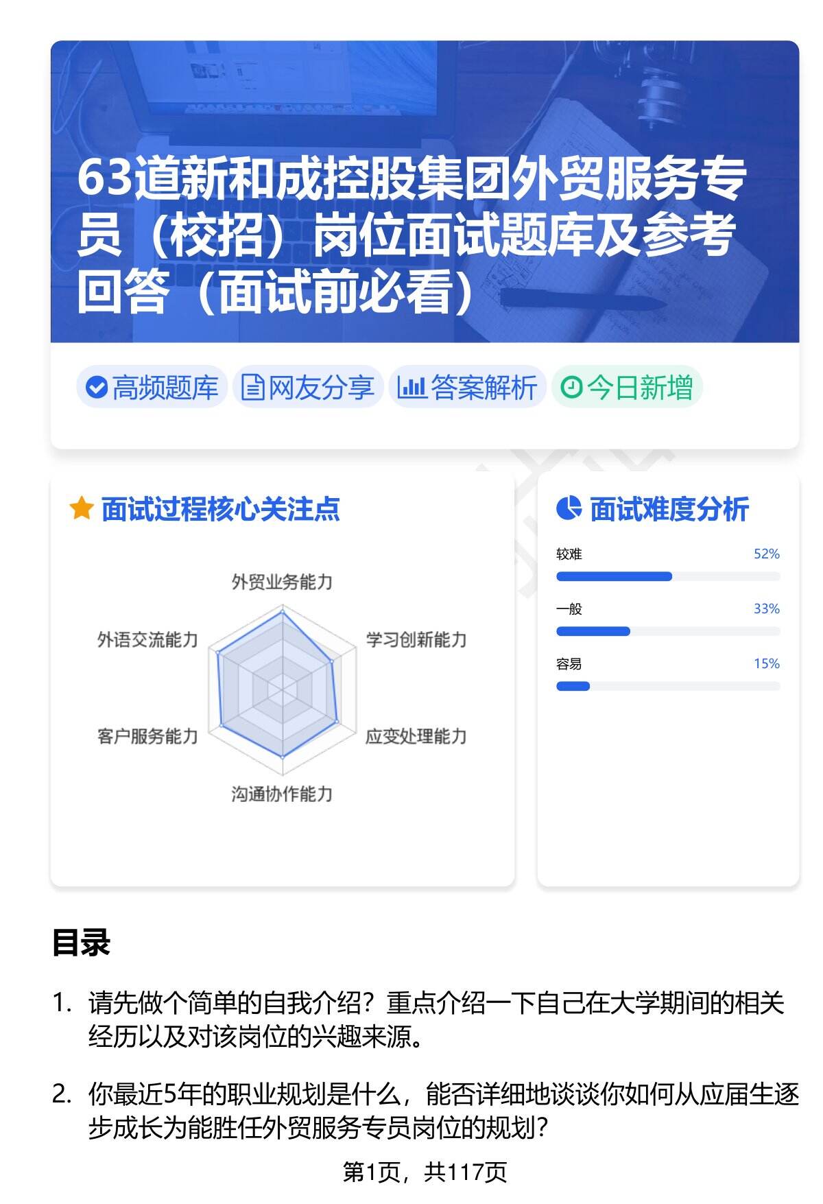Click the document icon beside 网友分享

[252, 388]
